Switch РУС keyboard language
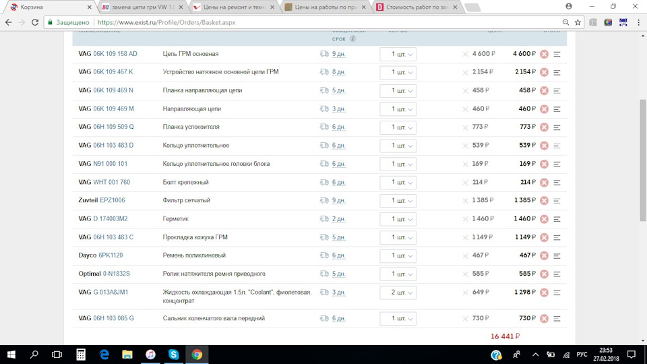This screenshot has width=647, height=364. pyautogui.click(x=582, y=355)
